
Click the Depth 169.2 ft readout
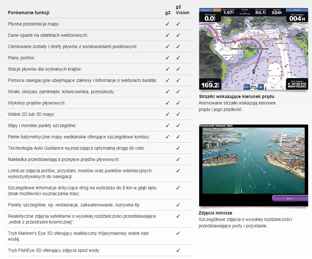pos(210,84)
